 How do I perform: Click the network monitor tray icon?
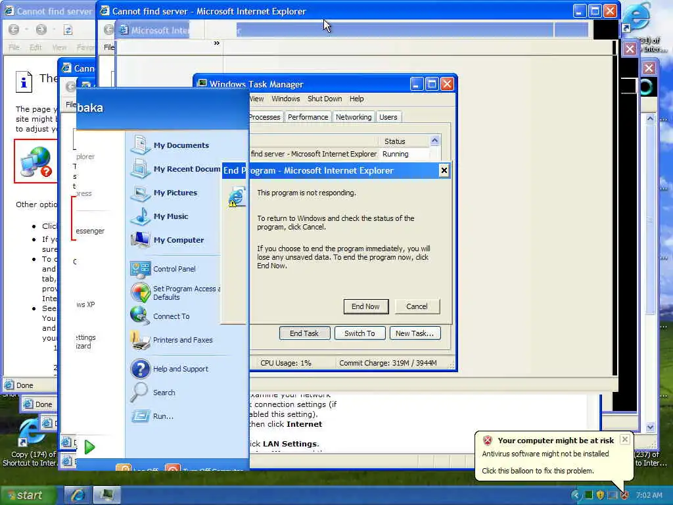613,495
